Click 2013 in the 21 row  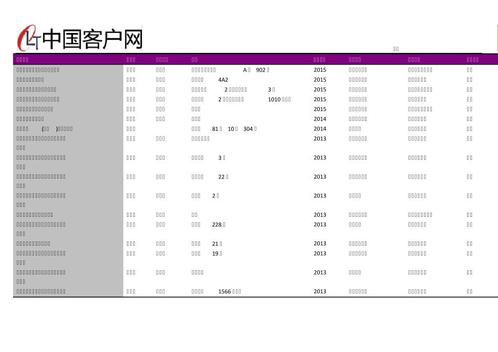point(320,244)
